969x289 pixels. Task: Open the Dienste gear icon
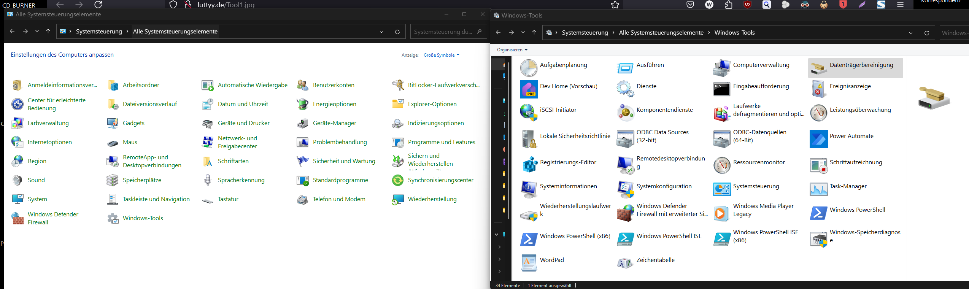pos(625,89)
